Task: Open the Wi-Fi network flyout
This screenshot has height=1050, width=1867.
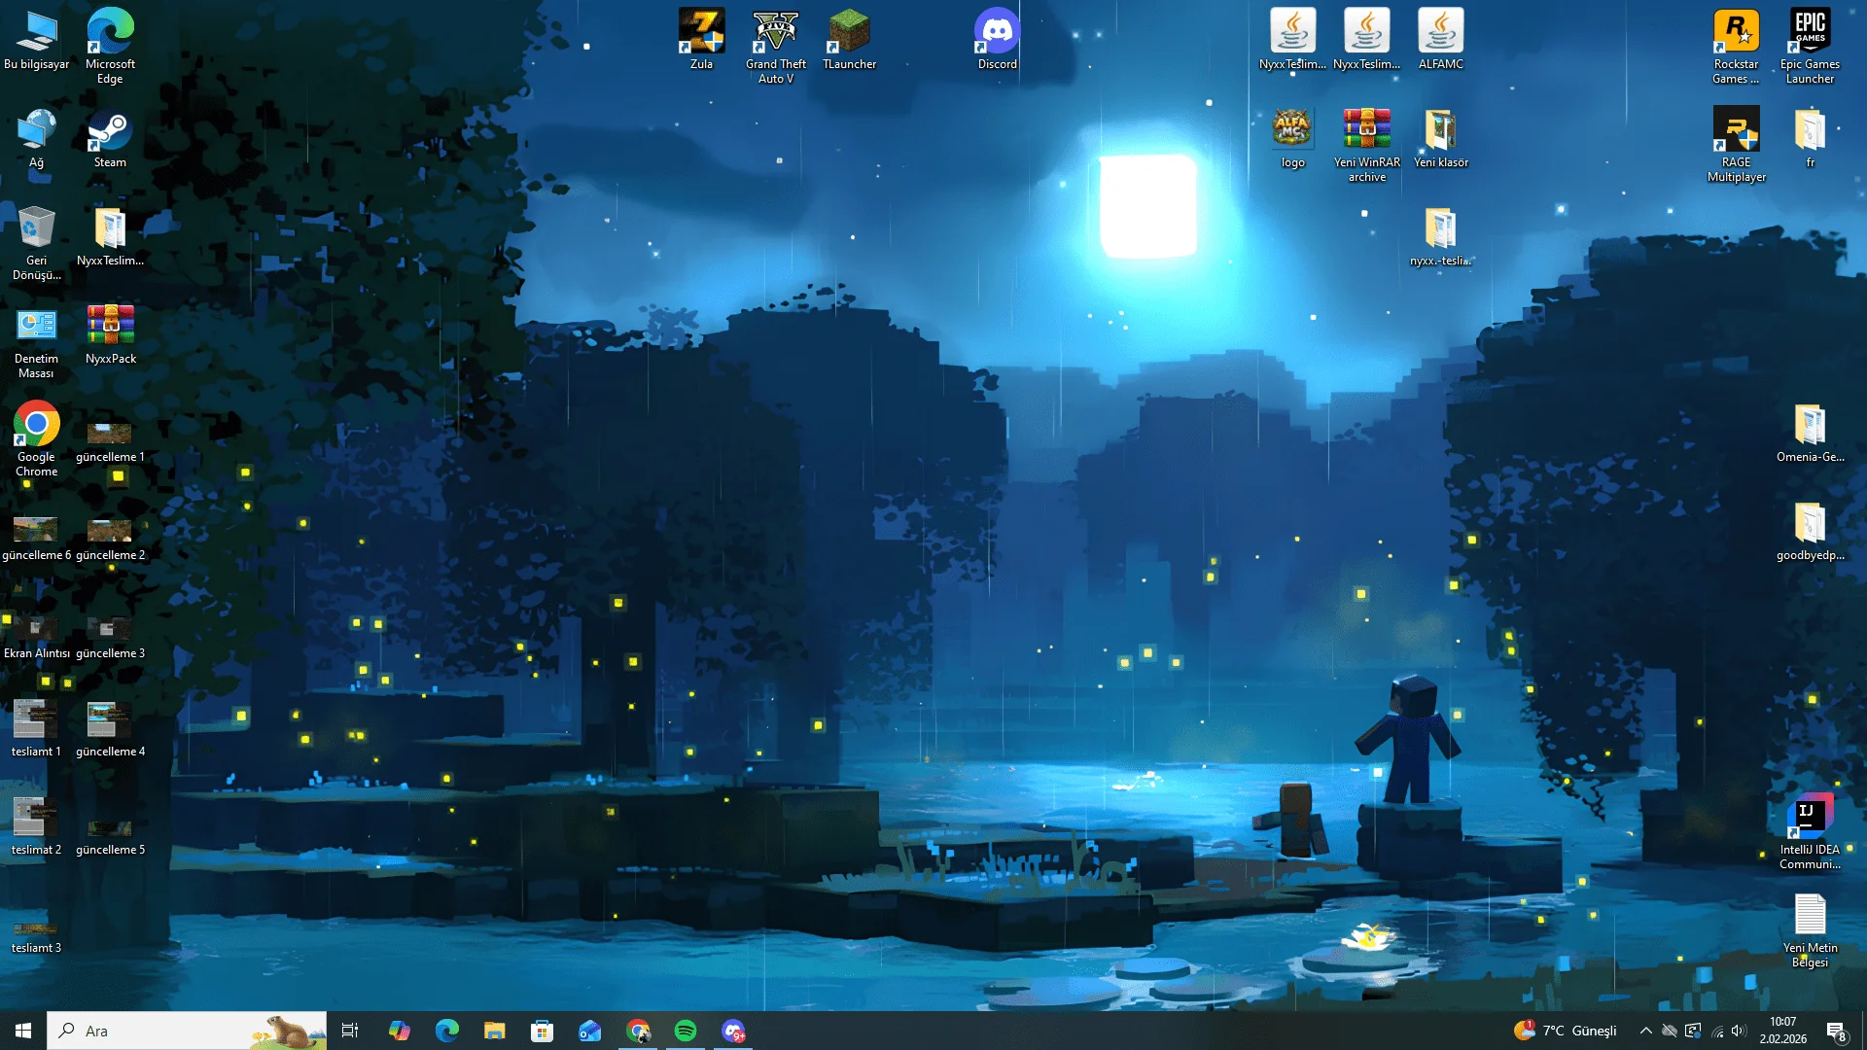Action: coord(1717,1031)
